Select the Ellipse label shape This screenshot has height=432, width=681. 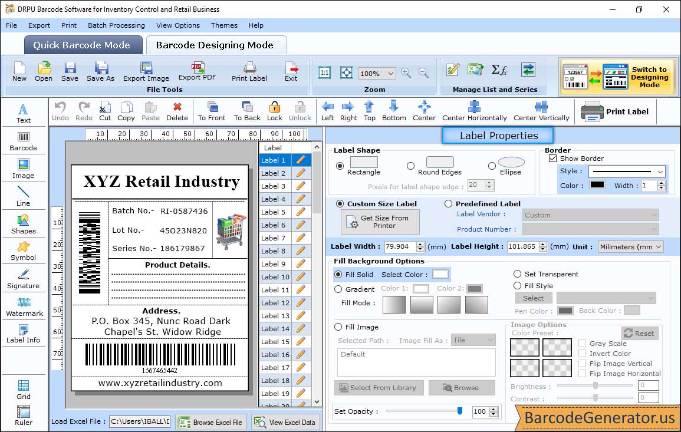[492, 166]
